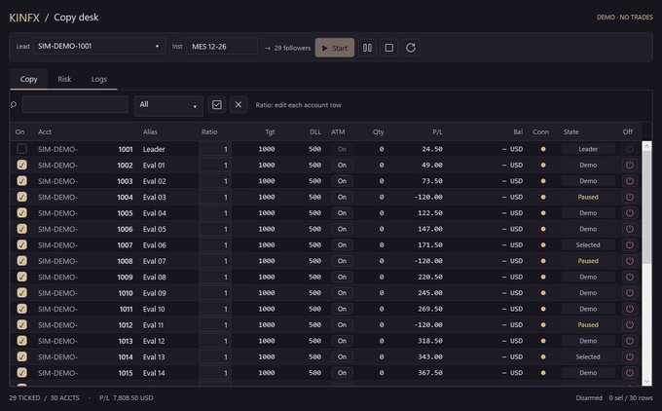Click the scrollbar up arrow
The width and height of the screenshot is (662, 411).
pyautogui.click(x=646, y=146)
